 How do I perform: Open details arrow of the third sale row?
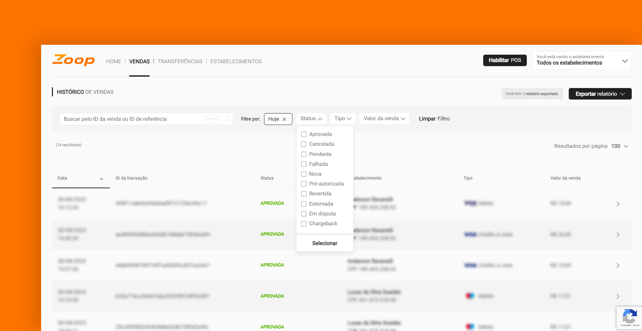pos(618,265)
